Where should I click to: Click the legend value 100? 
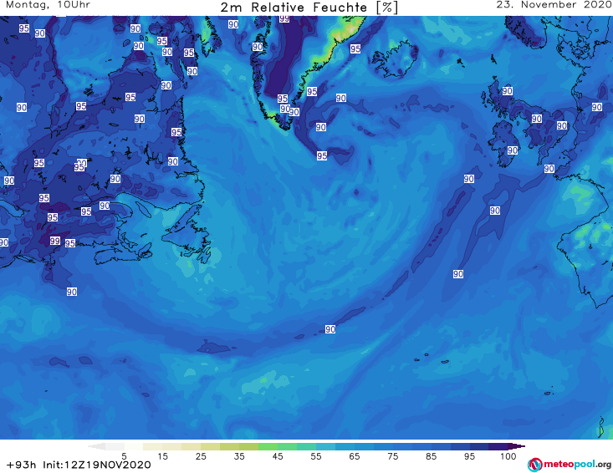[x=508, y=456]
